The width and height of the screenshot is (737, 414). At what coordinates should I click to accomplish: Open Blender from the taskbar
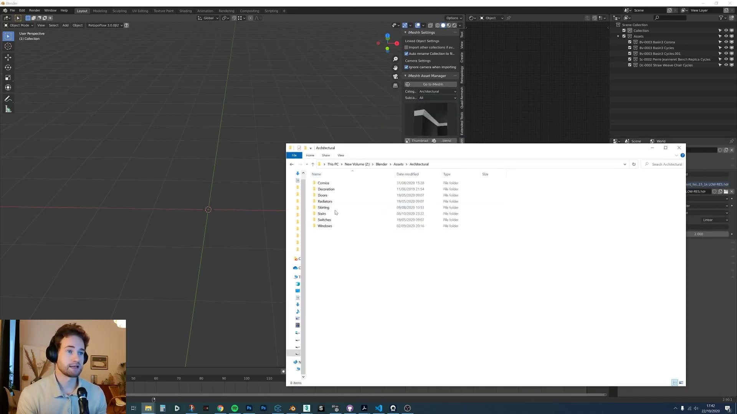point(292,408)
